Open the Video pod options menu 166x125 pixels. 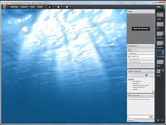pyautogui.click(x=152, y=11)
